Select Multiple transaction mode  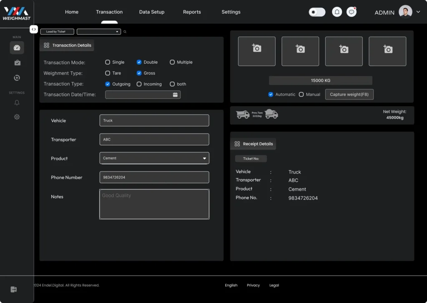click(172, 62)
